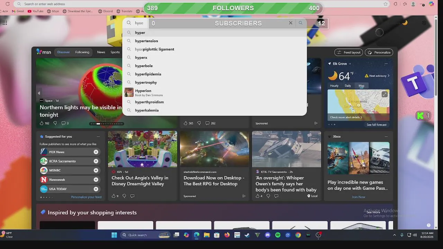Click the hero carousel page indicator dots
The image size is (443, 249).
tap(106, 123)
